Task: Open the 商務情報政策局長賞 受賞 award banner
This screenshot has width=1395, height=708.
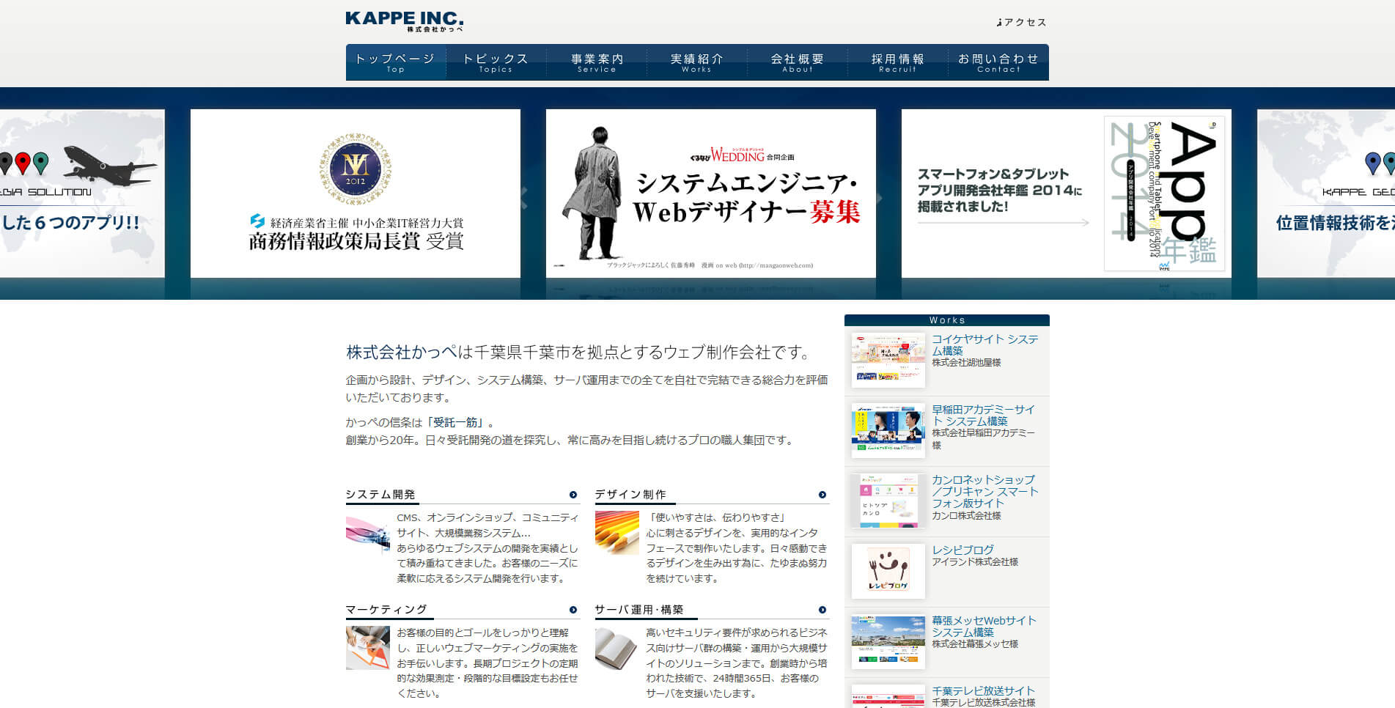Action: coord(356,193)
